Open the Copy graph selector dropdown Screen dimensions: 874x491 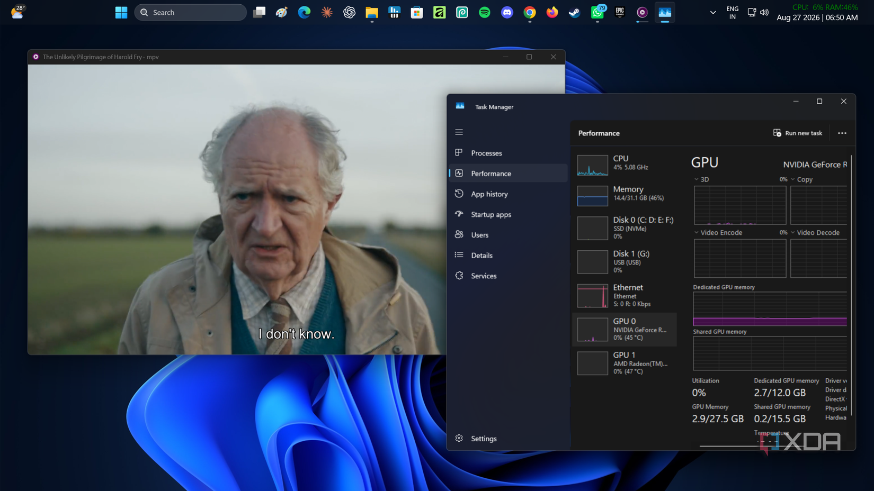(x=793, y=179)
